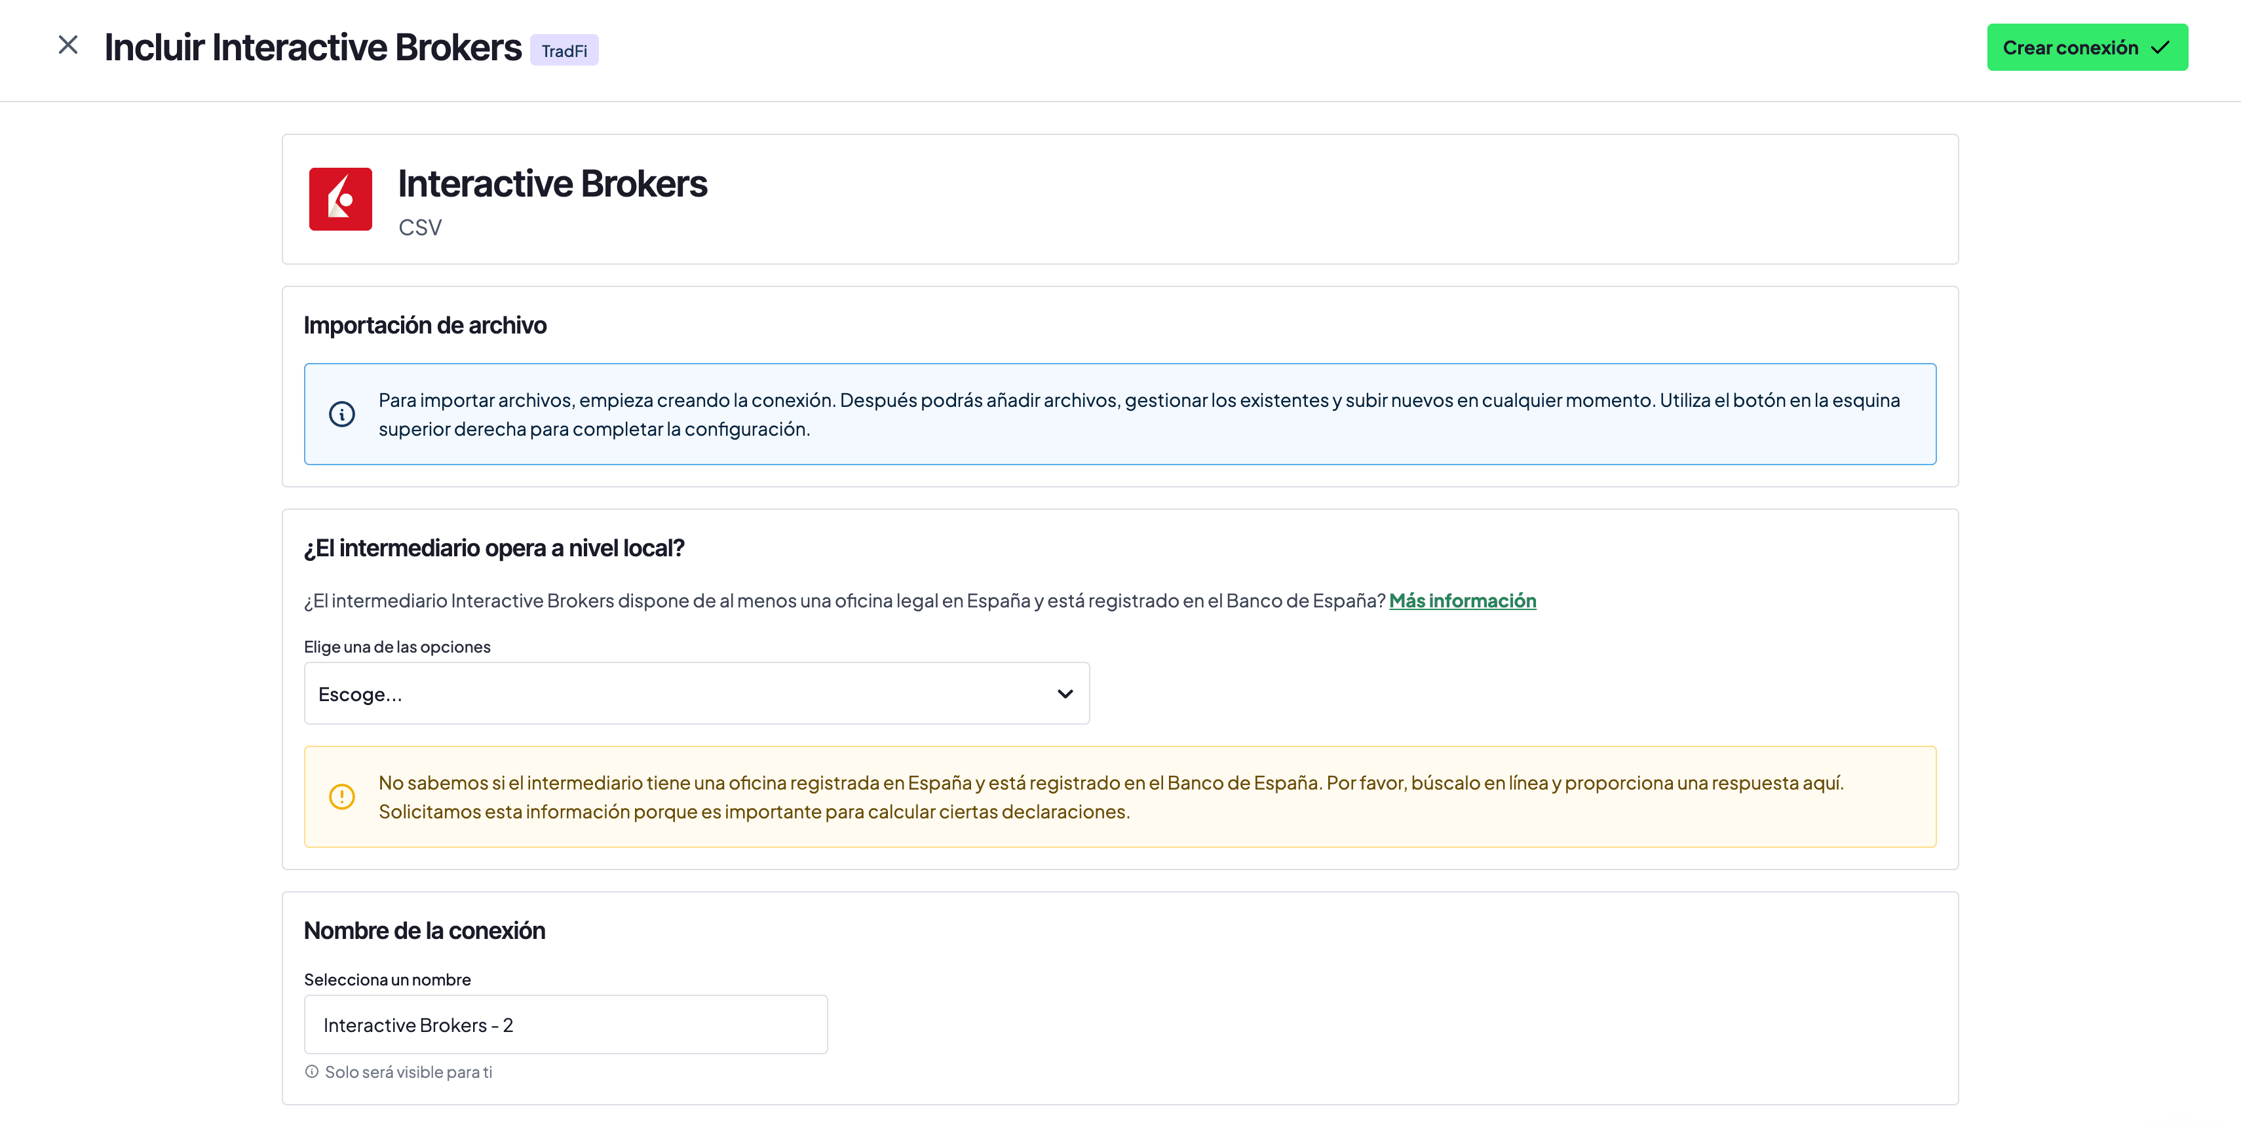Click the small info icon beside Solo será visible
Image resolution: width=2241 pixels, height=1127 pixels.
point(311,1072)
